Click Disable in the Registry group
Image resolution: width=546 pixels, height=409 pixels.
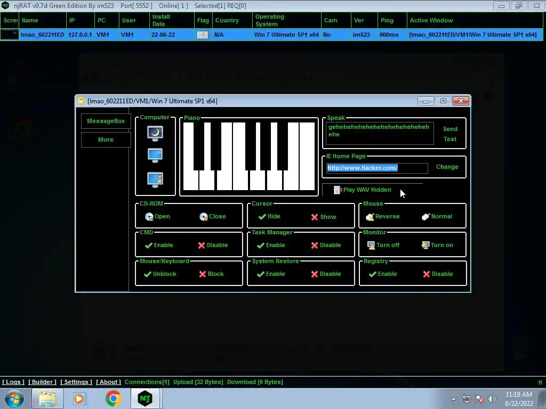point(438,274)
